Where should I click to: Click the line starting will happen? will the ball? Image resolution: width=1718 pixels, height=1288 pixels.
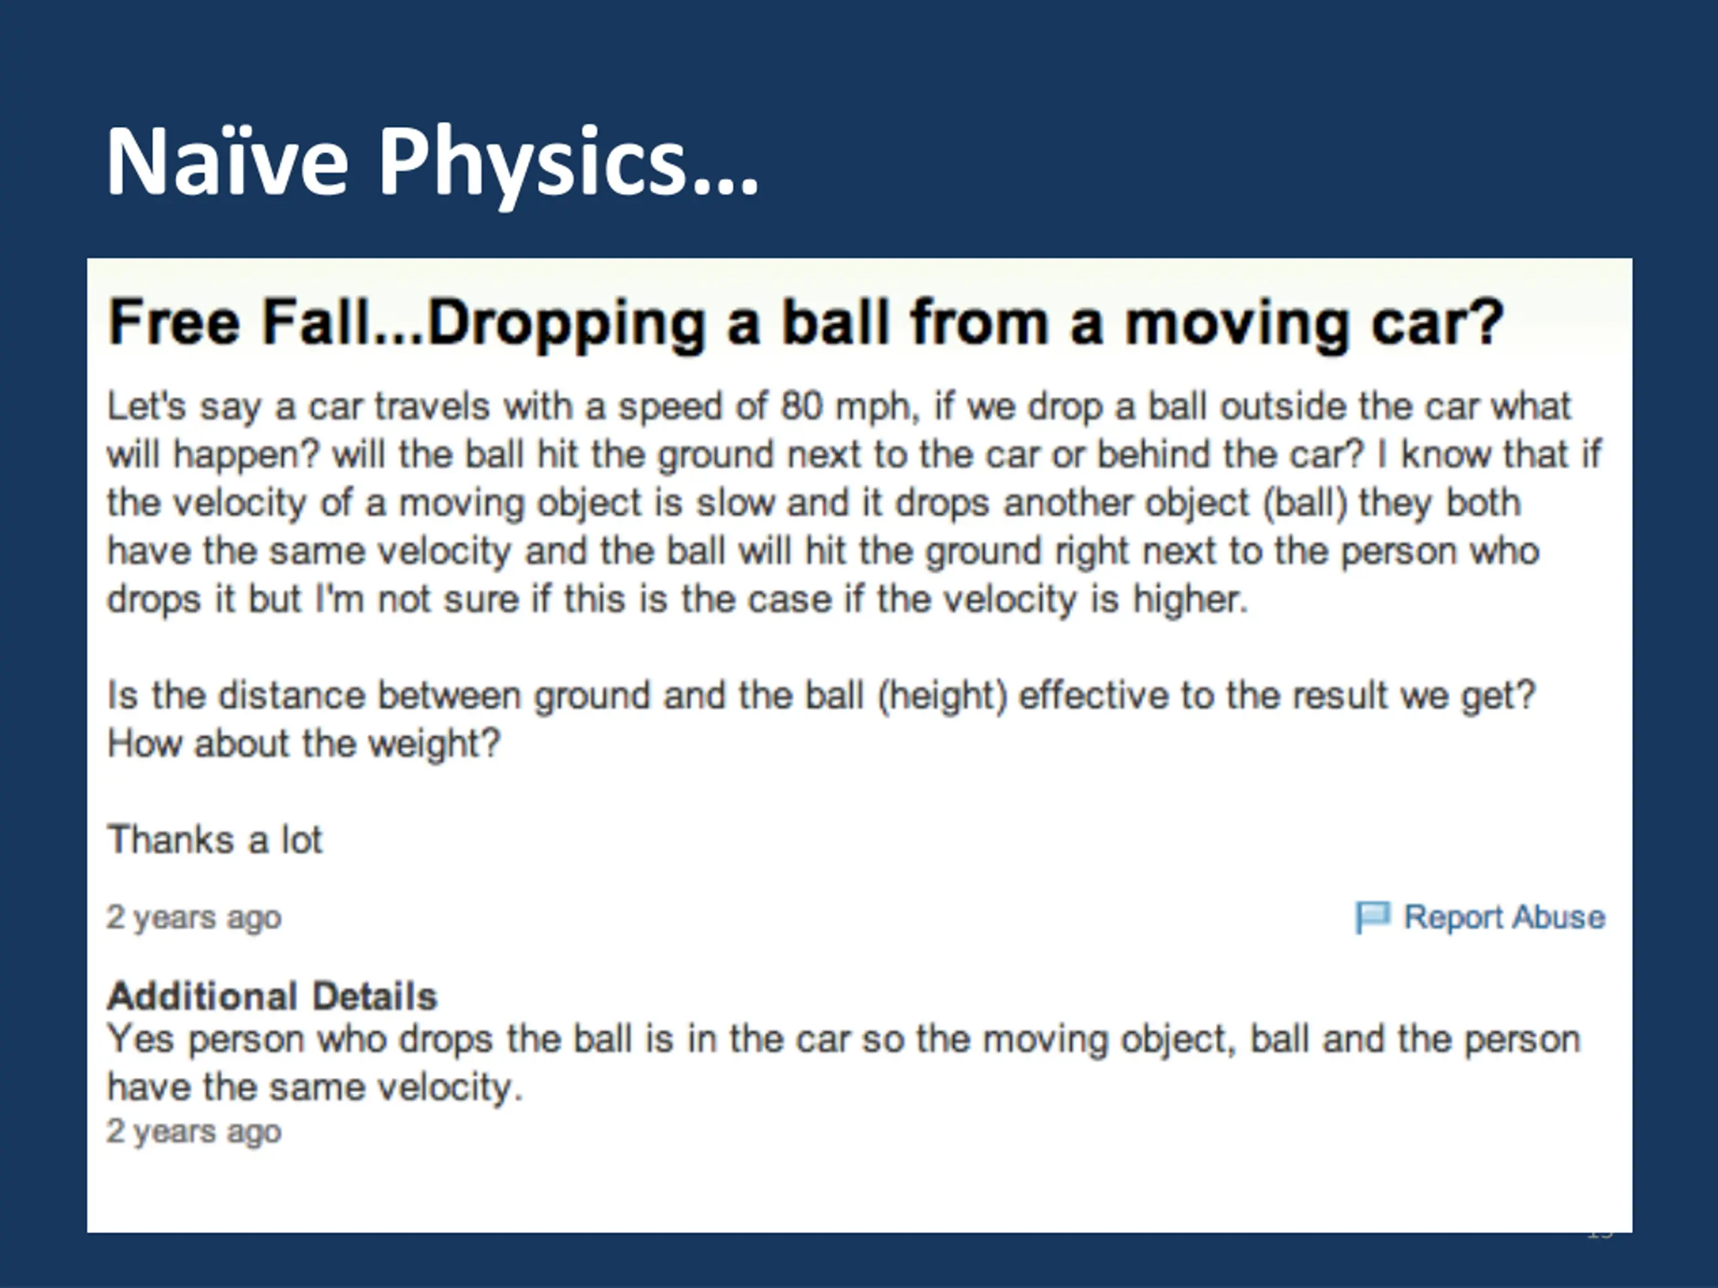pyautogui.click(x=854, y=455)
